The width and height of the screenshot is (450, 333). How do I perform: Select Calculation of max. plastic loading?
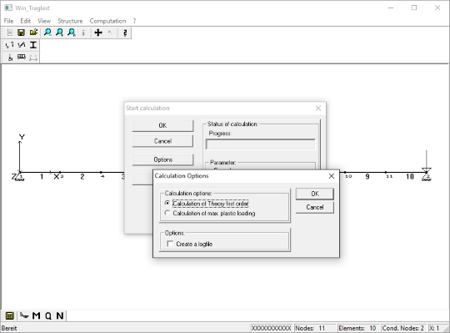[210, 213]
